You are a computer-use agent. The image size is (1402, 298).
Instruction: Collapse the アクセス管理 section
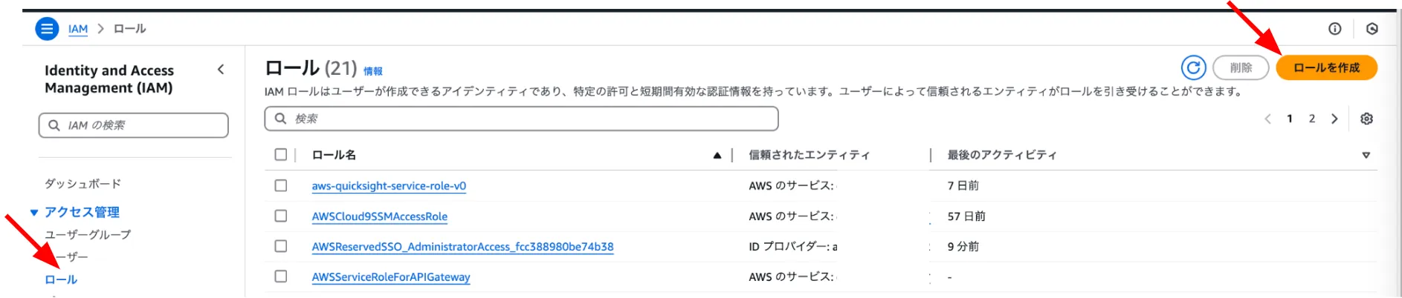[x=34, y=213]
